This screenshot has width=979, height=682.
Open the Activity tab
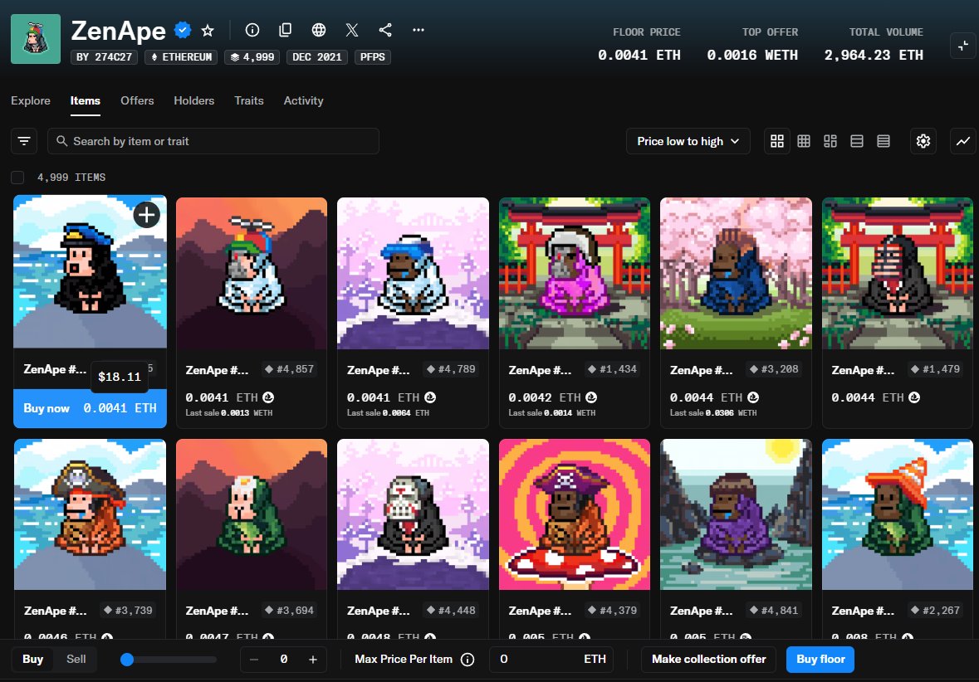click(x=303, y=100)
